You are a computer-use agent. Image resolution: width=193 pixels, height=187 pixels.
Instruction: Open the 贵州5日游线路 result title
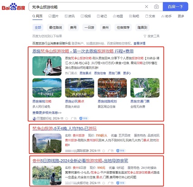(80, 161)
